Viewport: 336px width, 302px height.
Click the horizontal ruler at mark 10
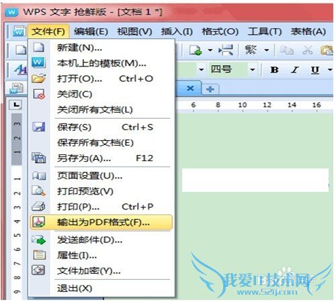click(243, 105)
